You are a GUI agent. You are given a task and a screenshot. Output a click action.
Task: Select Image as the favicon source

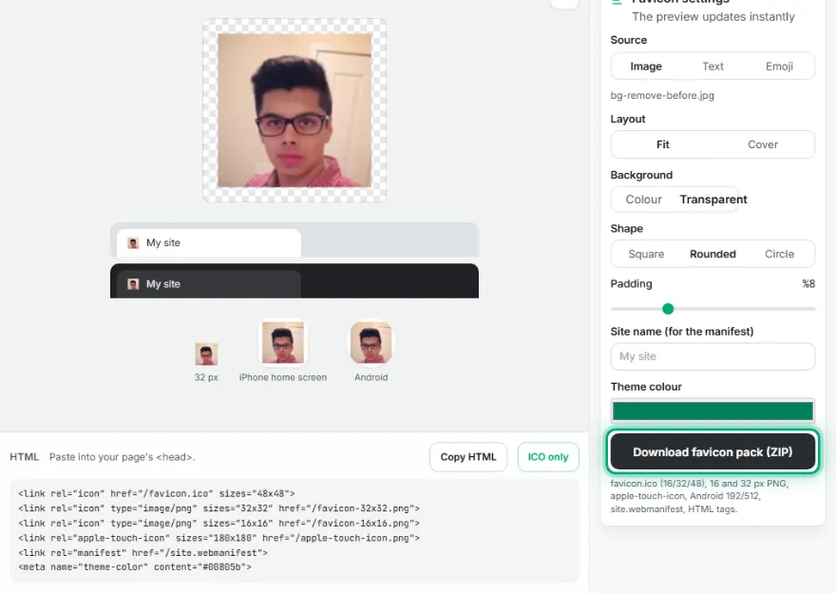click(x=646, y=67)
